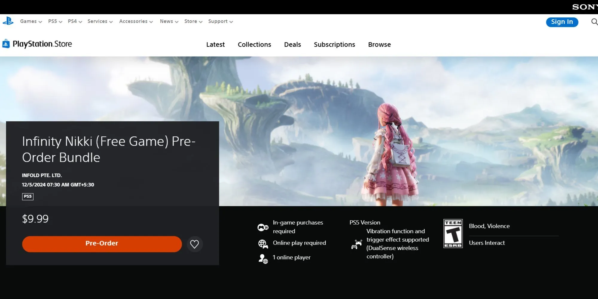
Task: Click the DualSense vibration controller icon
Action: [356, 244]
